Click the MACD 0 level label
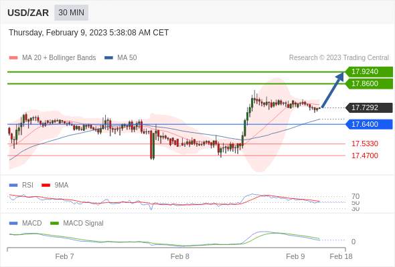 click(353, 242)
